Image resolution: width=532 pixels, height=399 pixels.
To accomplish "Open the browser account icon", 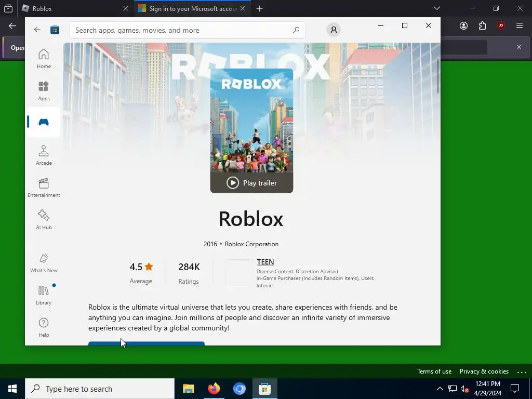I will pos(463,26).
